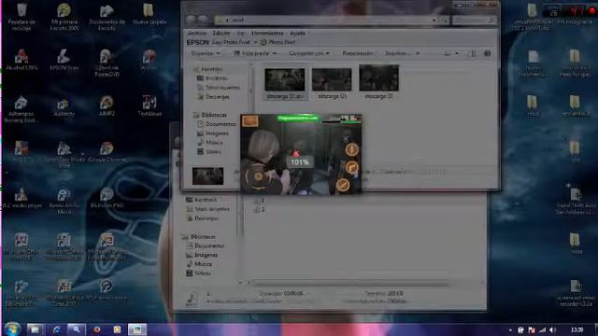The image size is (598, 336).
Task: Open the VLC media player desktop shortcut
Action: (21, 198)
